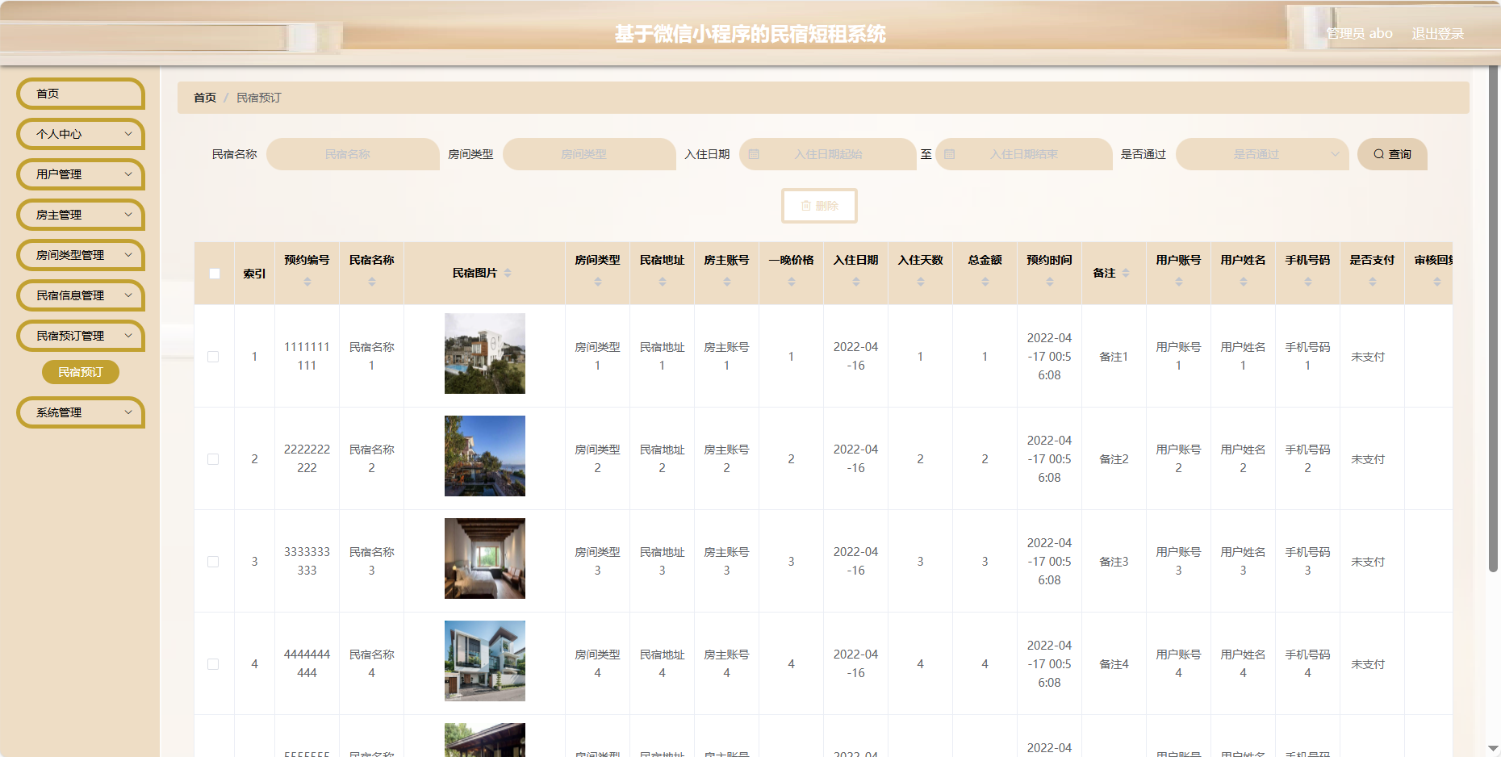Expand the 房间类型管理 sidebar menu
Viewport: 1501px width, 757px height.
click(x=81, y=255)
